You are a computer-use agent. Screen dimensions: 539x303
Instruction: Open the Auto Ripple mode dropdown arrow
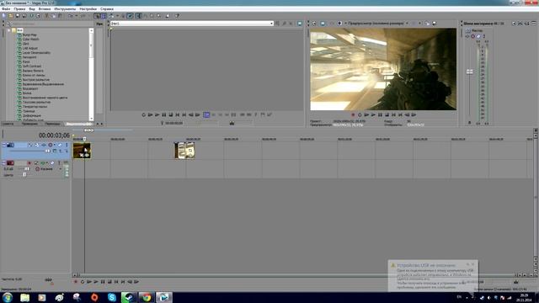click(x=117, y=16)
